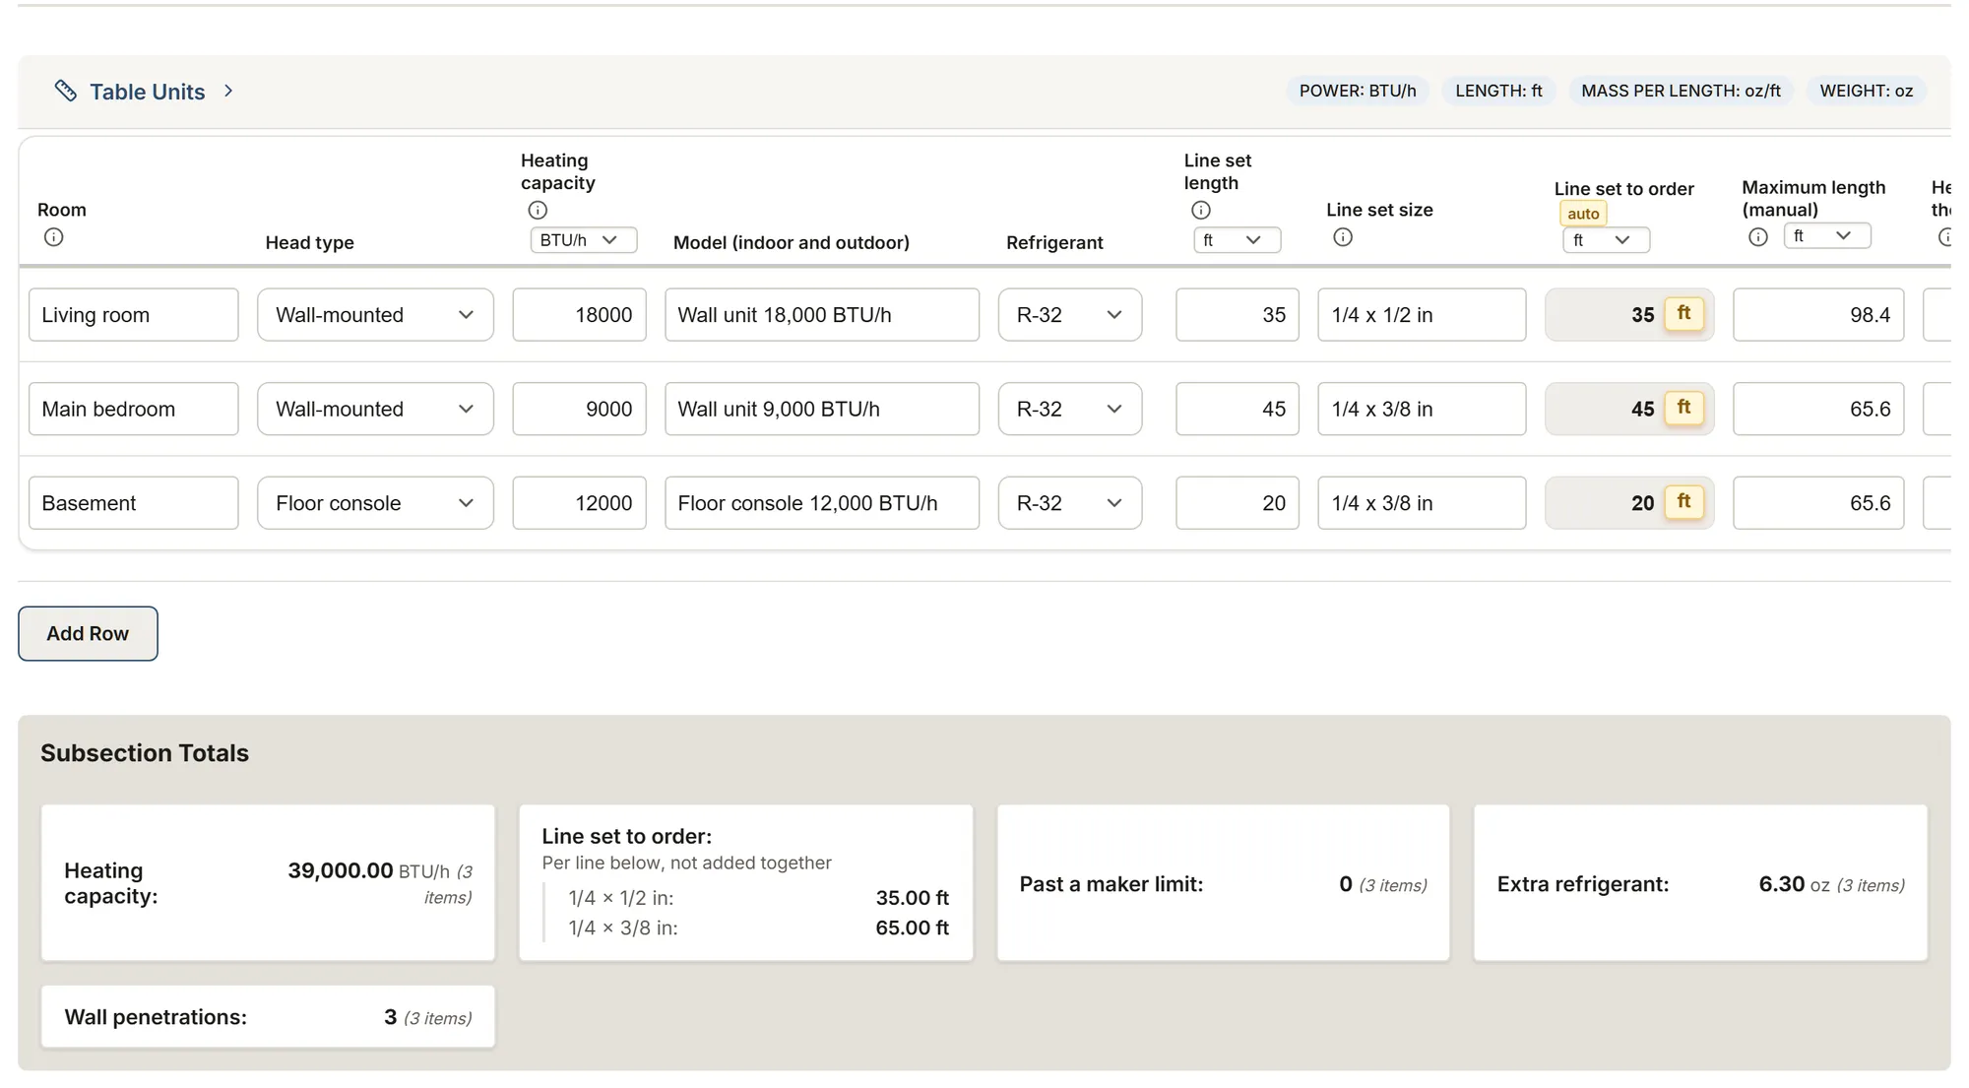This screenshot has width=1969, height=1088.
Task: Click the line set length field showing 20
Action: click(x=1238, y=503)
